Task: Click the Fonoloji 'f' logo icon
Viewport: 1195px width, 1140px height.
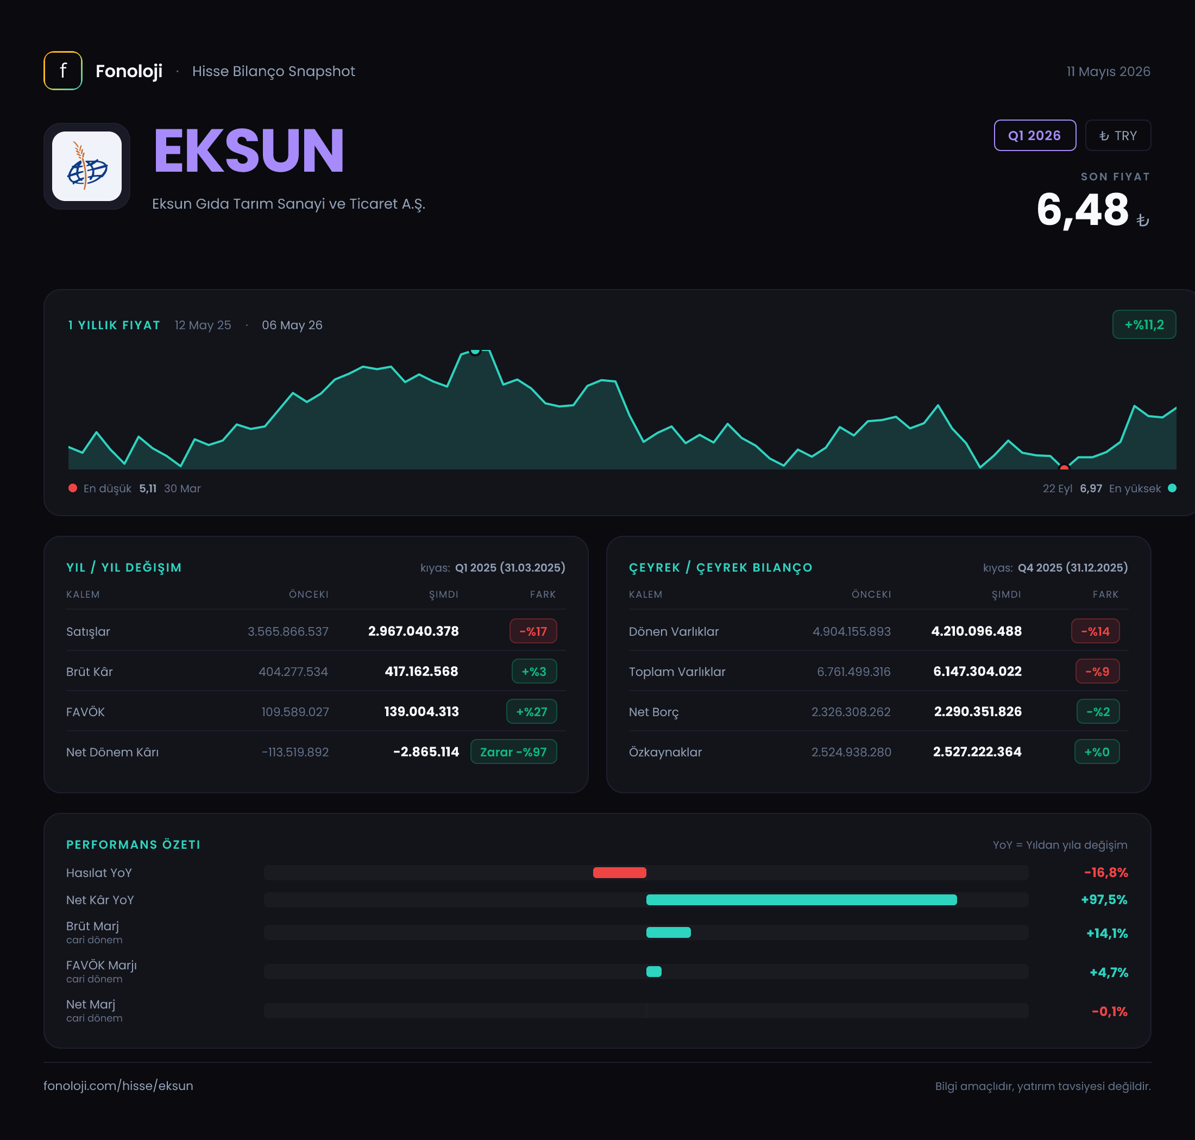Action: click(62, 71)
